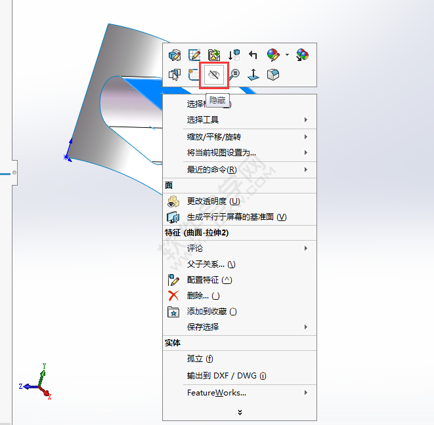The width and height of the screenshot is (434, 425).
Task: Choose 输出到 DXF / DWG
Action: point(240,376)
